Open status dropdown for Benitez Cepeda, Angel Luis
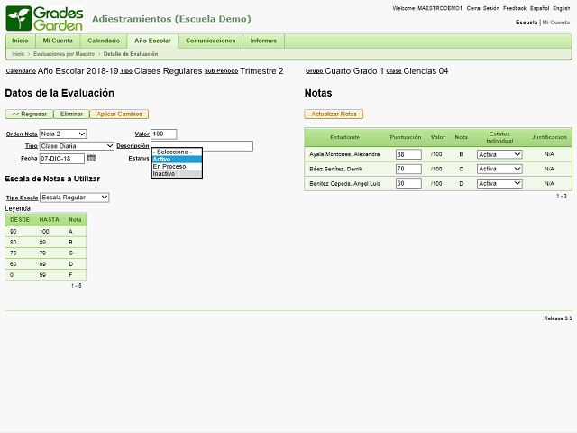 499,183
